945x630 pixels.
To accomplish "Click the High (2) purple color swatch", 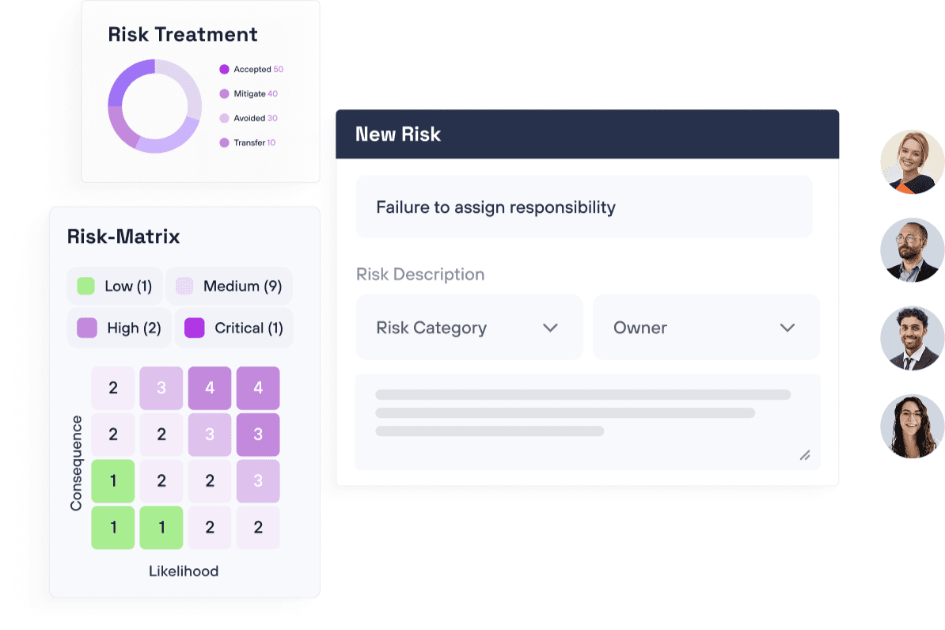I will tap(87, 328).
